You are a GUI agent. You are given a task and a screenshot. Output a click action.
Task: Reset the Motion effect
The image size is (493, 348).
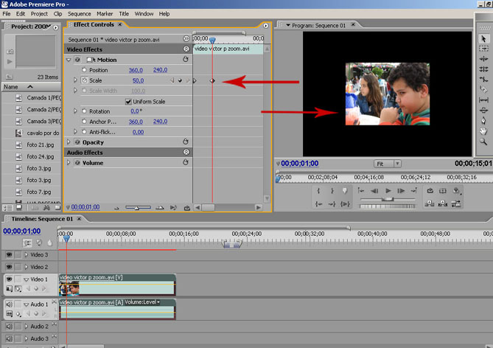(x=186, y=60)
